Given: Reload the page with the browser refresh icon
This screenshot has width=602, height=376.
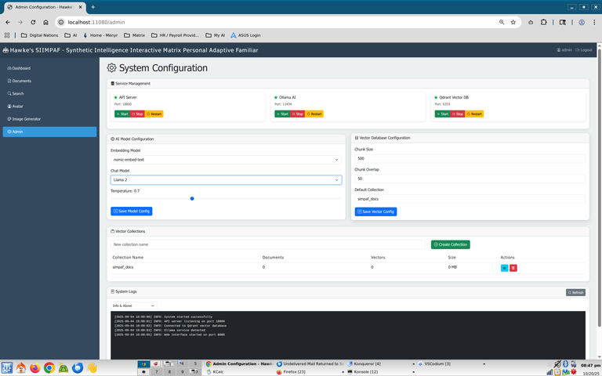Looking at the screenshot, I should point(33,22).
